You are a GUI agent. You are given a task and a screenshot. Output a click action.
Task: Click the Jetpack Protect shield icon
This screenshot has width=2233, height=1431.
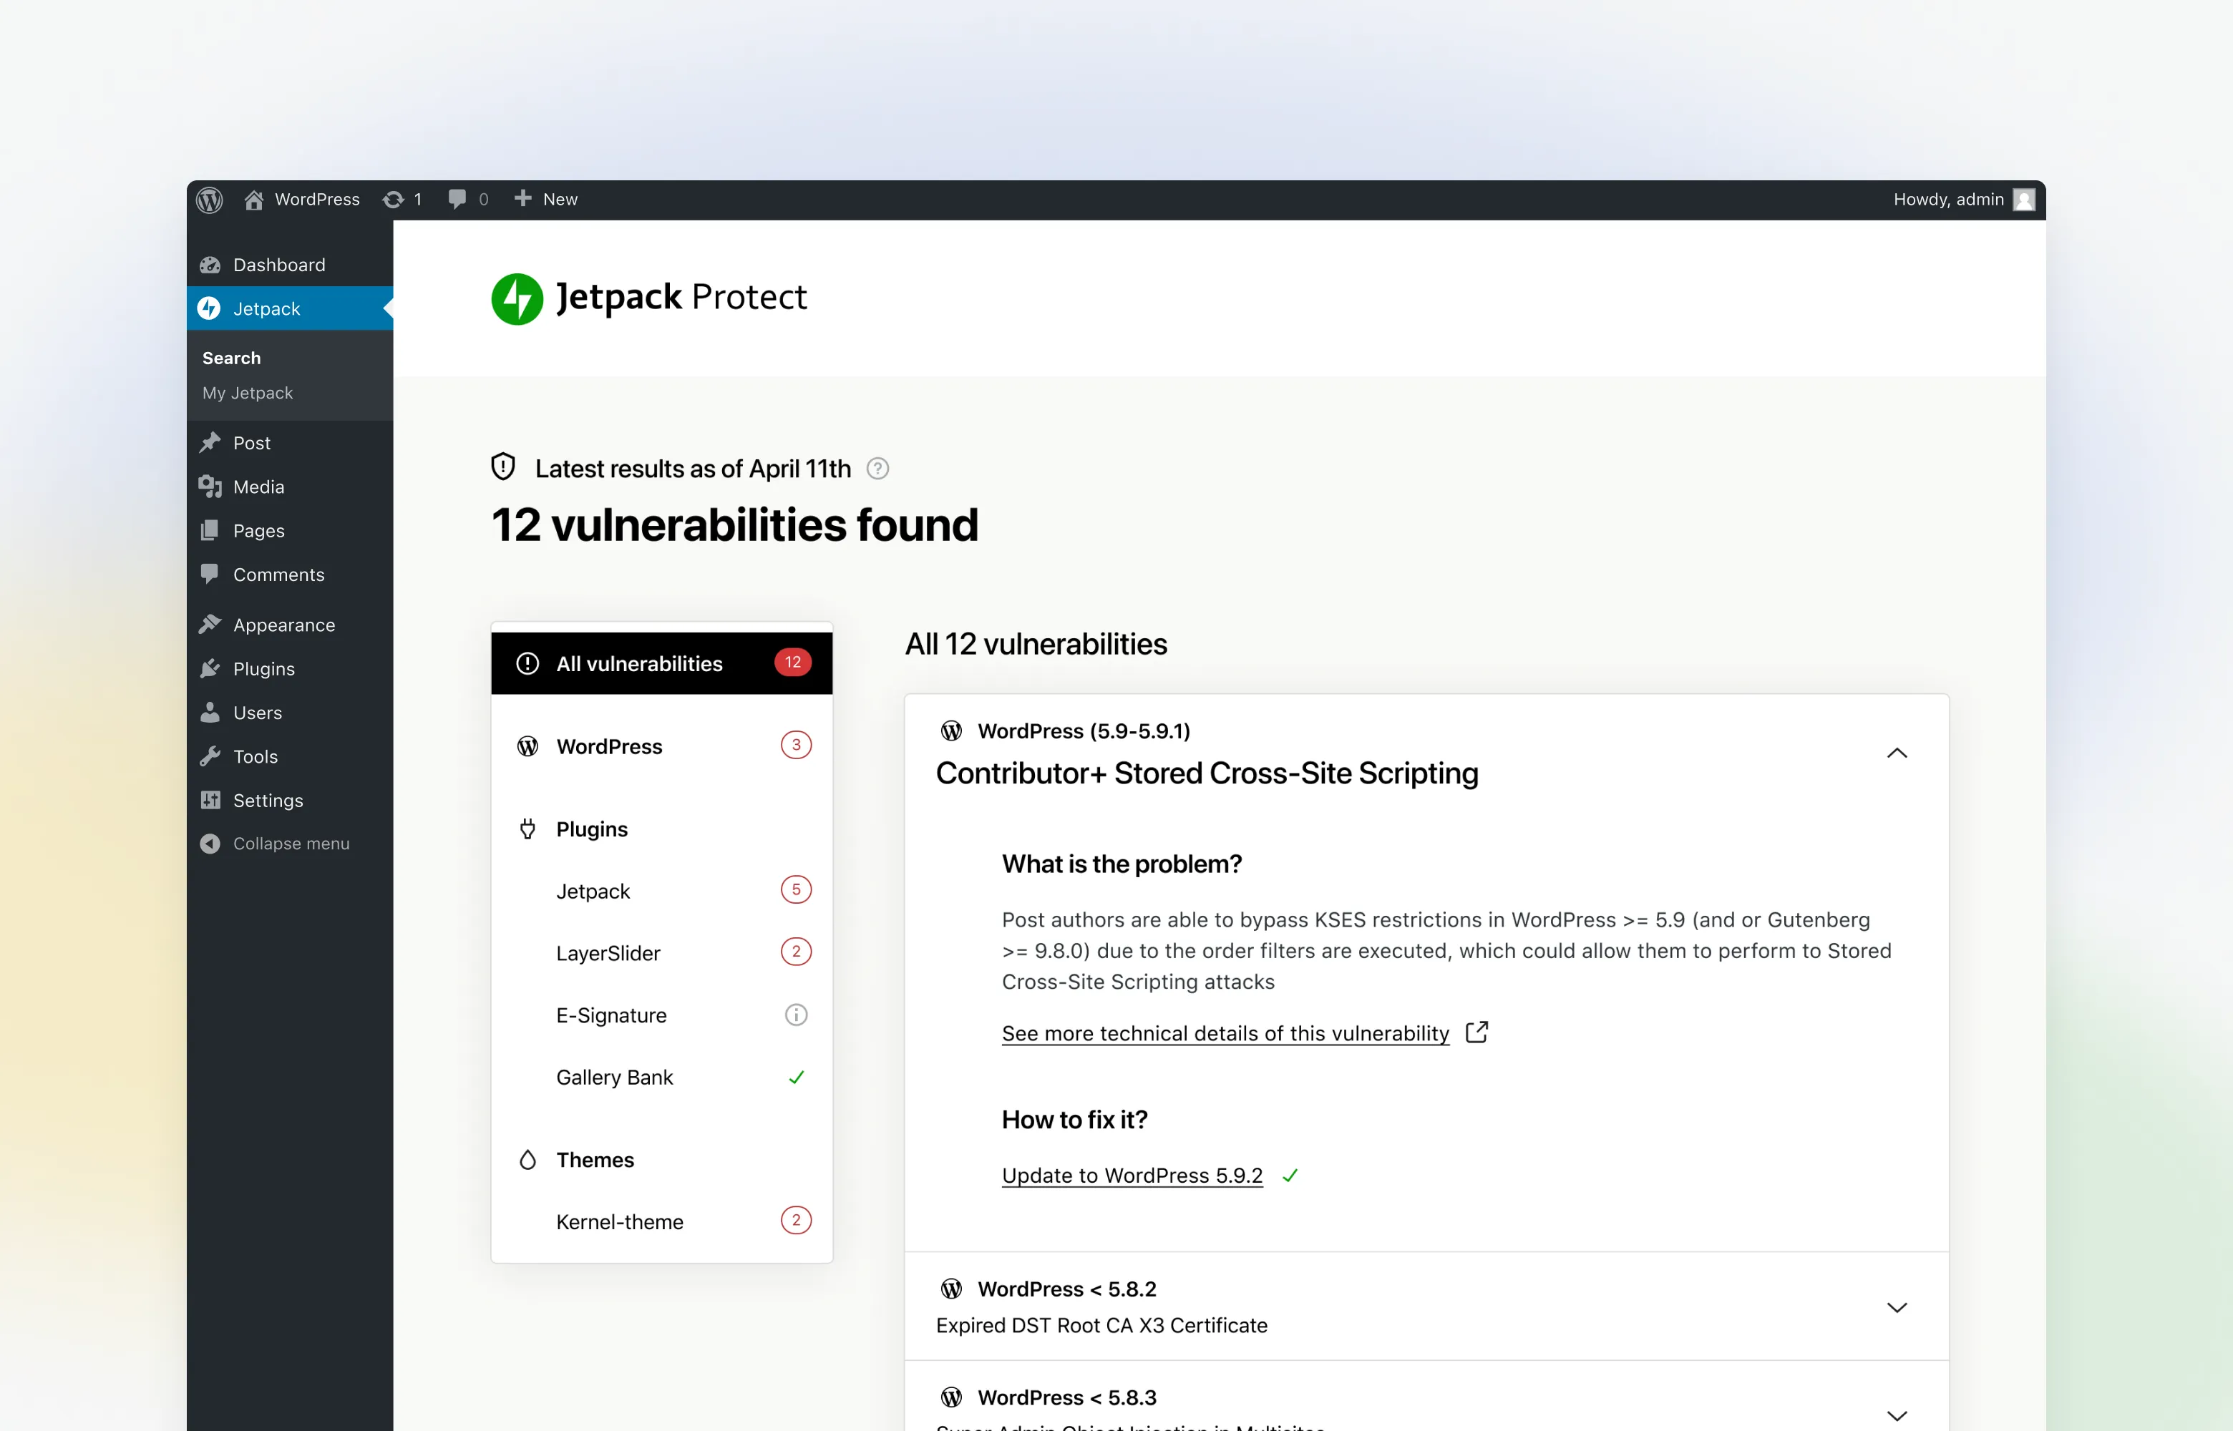(x=517, y=298)
